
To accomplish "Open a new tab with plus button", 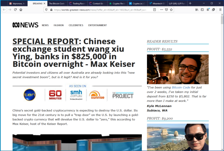I will click(x=190, y=3).
